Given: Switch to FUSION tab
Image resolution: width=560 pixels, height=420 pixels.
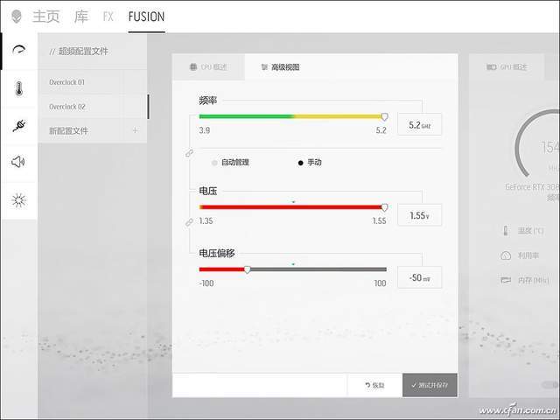Looking at the screenshot, I should click(146, 17).
